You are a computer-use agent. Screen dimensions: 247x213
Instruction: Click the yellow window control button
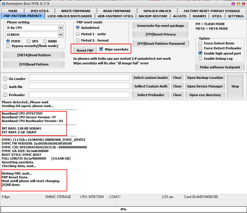[x=239, y=4]
